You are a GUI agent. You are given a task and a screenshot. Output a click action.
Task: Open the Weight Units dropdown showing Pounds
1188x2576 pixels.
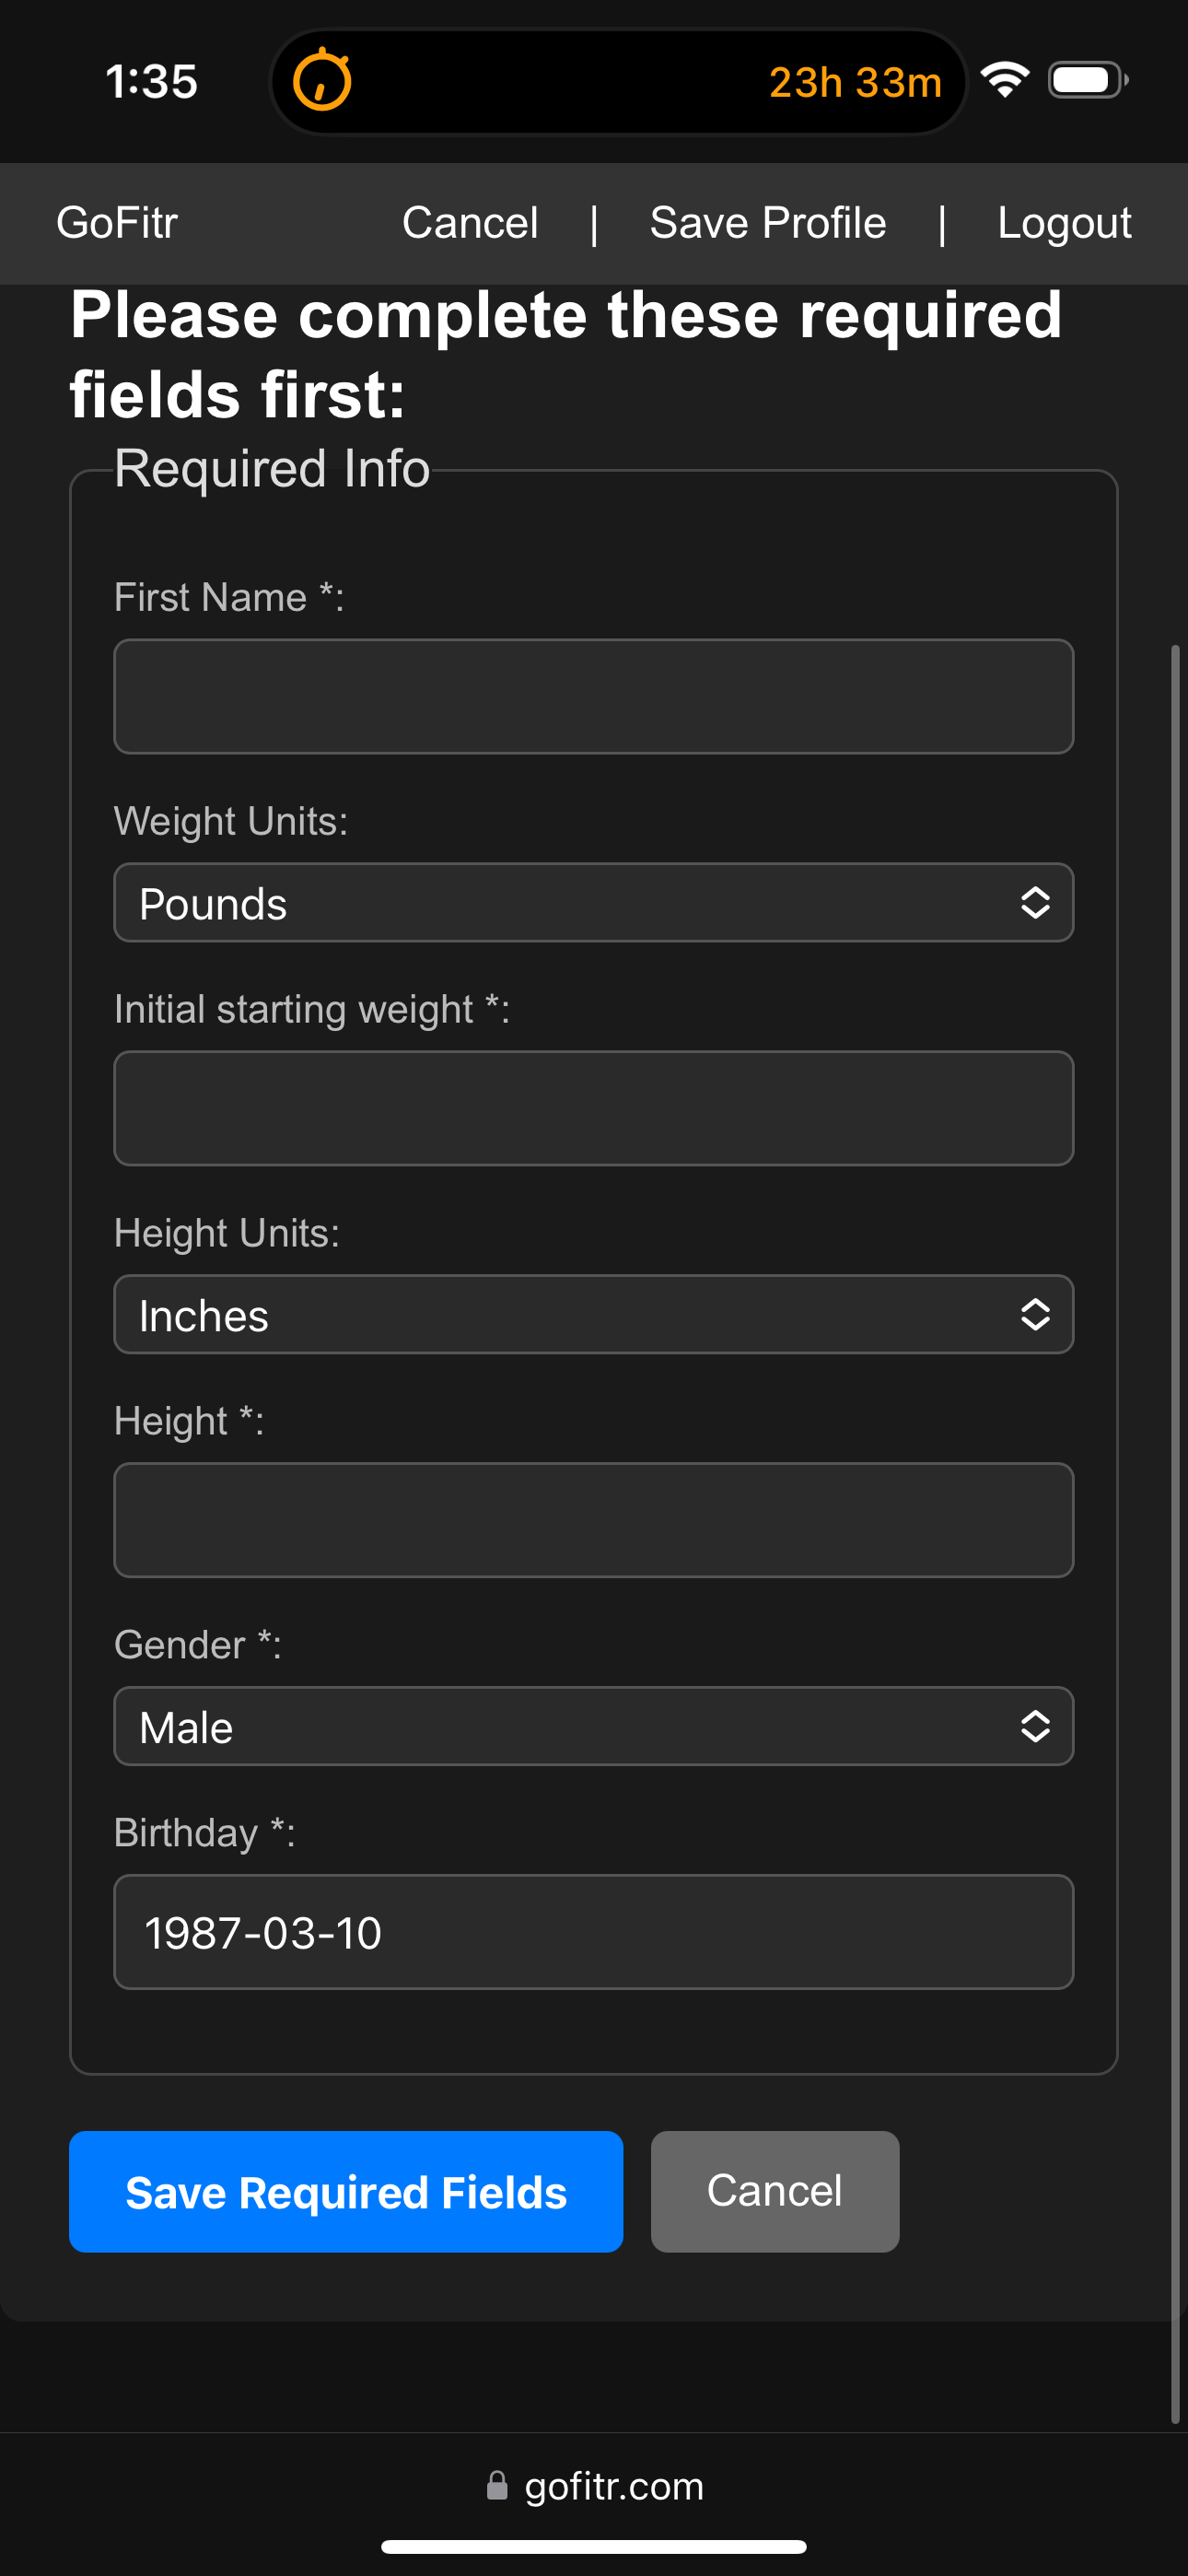coord(594,902)
